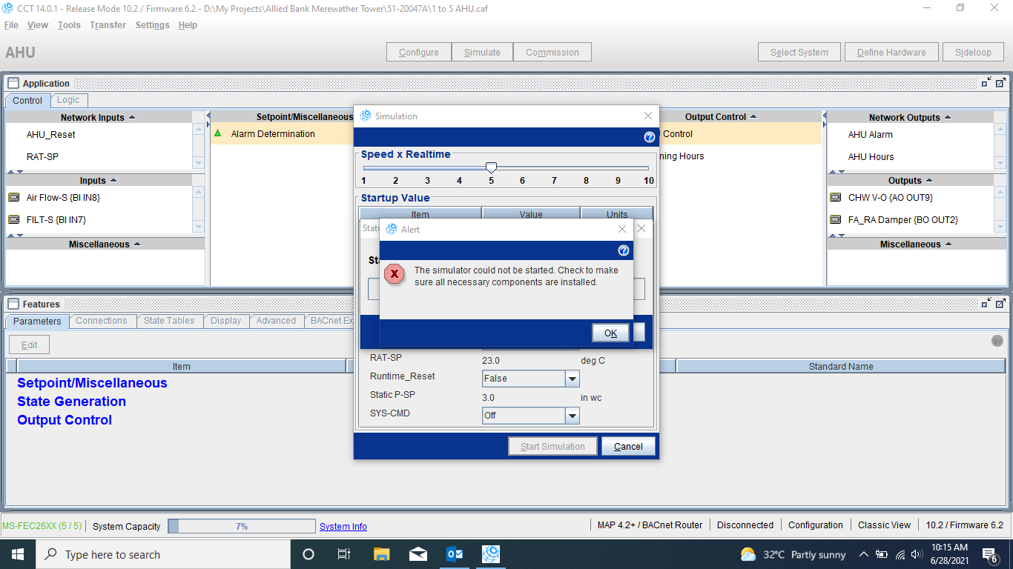1013x569 pixels.
Task: Open the System Info link
Action: pos(343,526)
